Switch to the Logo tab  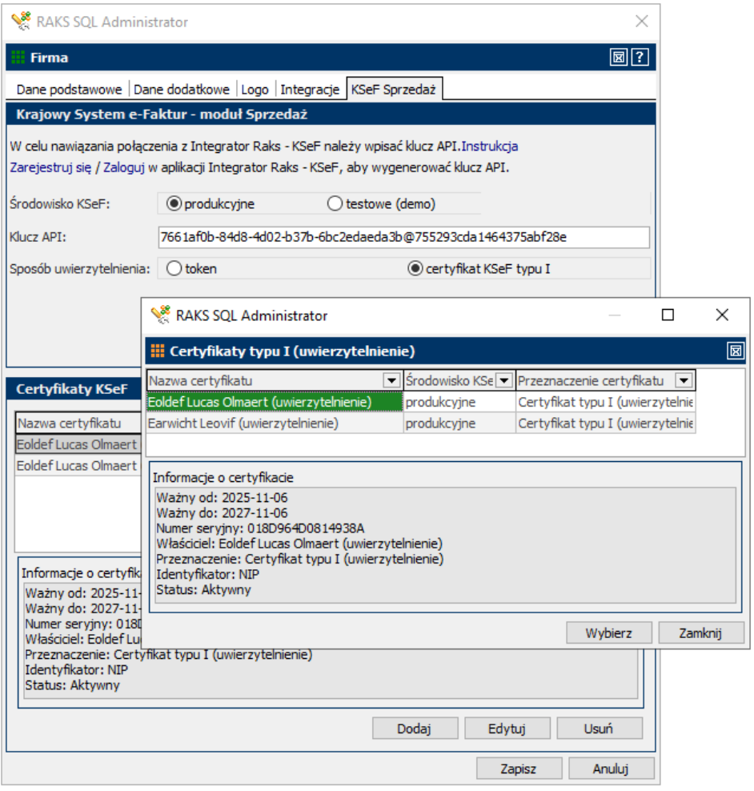pos(255,90)
